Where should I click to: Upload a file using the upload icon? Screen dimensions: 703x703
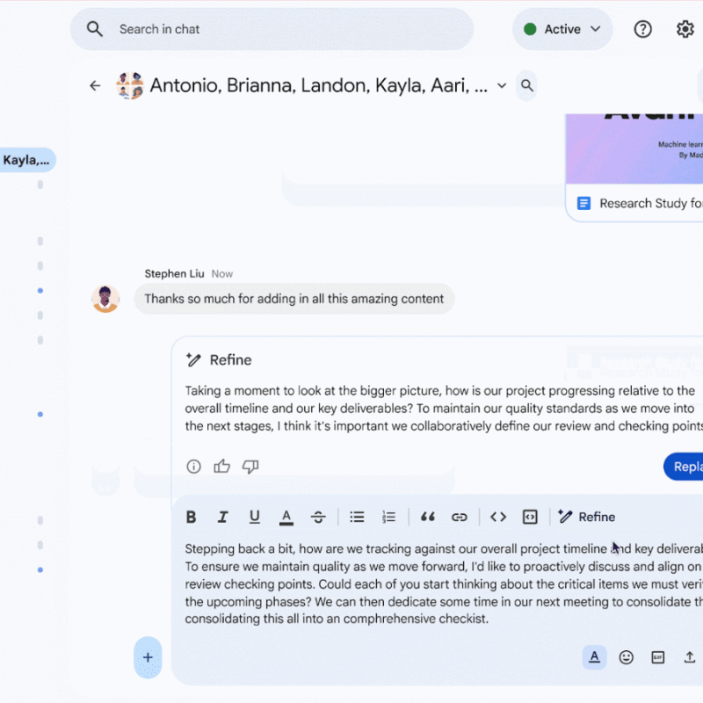690,656
